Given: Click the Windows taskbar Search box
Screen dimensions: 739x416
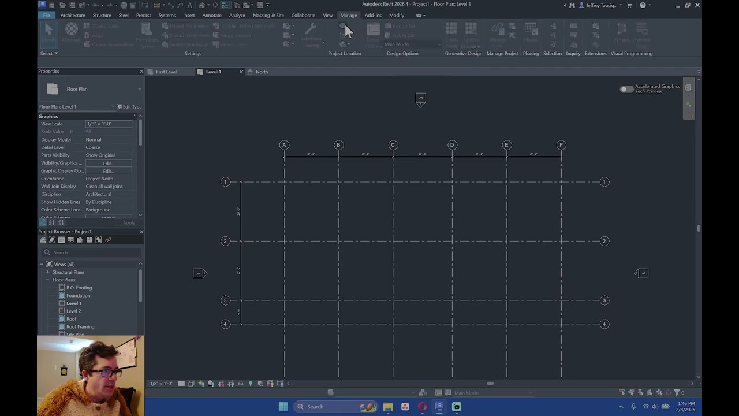Looking at the screenshot, I should point(337,407).
